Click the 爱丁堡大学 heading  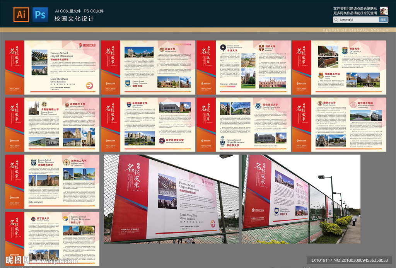click(x=43, y=218)
